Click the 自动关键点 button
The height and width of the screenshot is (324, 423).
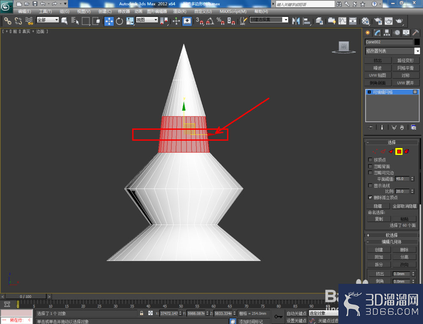[x=296, y=313]
